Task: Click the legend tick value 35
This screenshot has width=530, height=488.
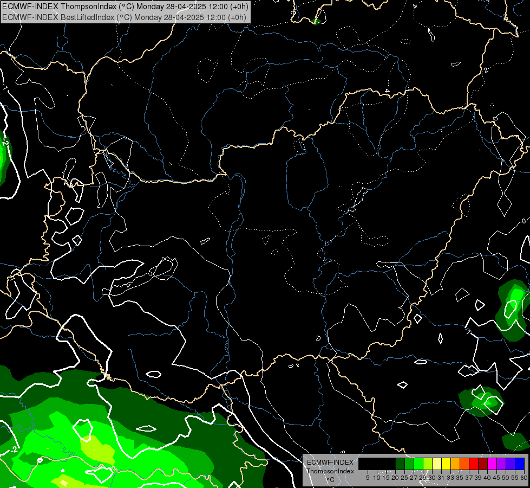Action: (460, 478)
